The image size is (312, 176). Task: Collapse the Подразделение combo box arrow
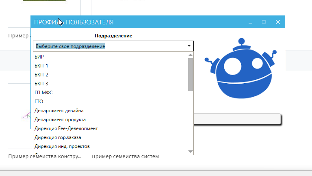tap(189, 46)
